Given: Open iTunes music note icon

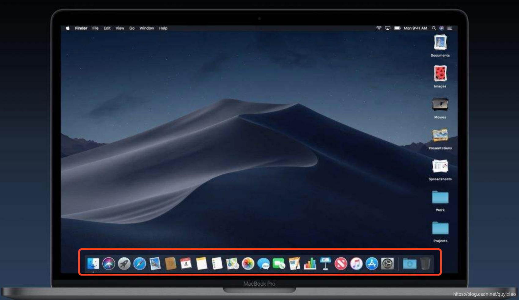Looking at the screenshot, I should pos(356,263).
